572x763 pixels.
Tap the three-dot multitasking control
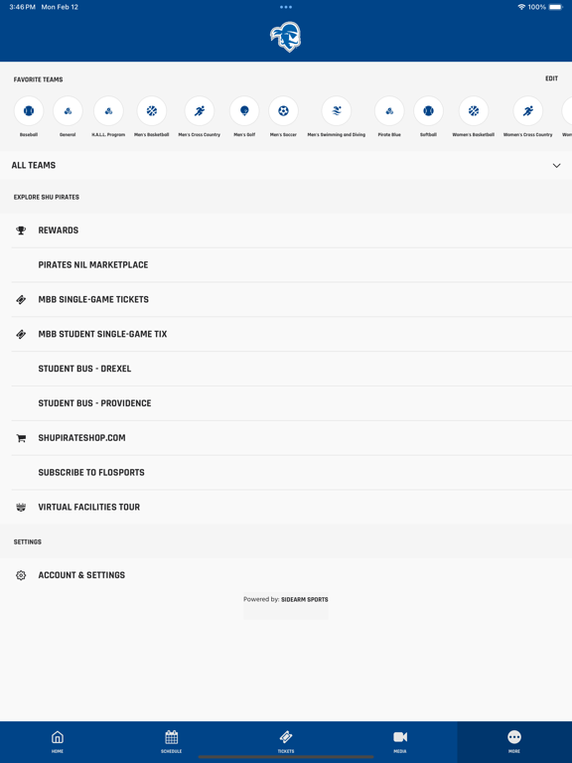pos(286,7)
